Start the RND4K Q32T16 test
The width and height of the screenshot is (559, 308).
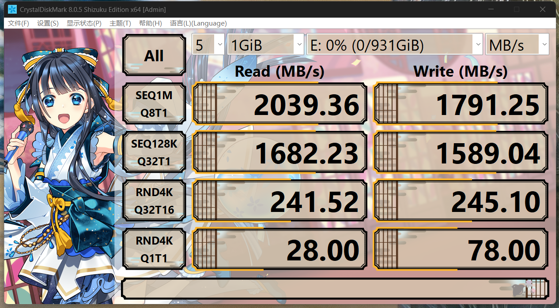coord(154,200)
